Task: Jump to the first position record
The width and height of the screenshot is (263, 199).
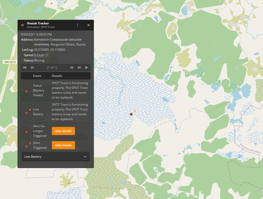Action: click(x=25, y=67)
